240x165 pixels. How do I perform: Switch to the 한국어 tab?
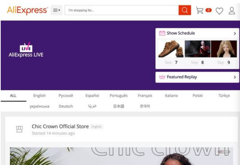145,106
